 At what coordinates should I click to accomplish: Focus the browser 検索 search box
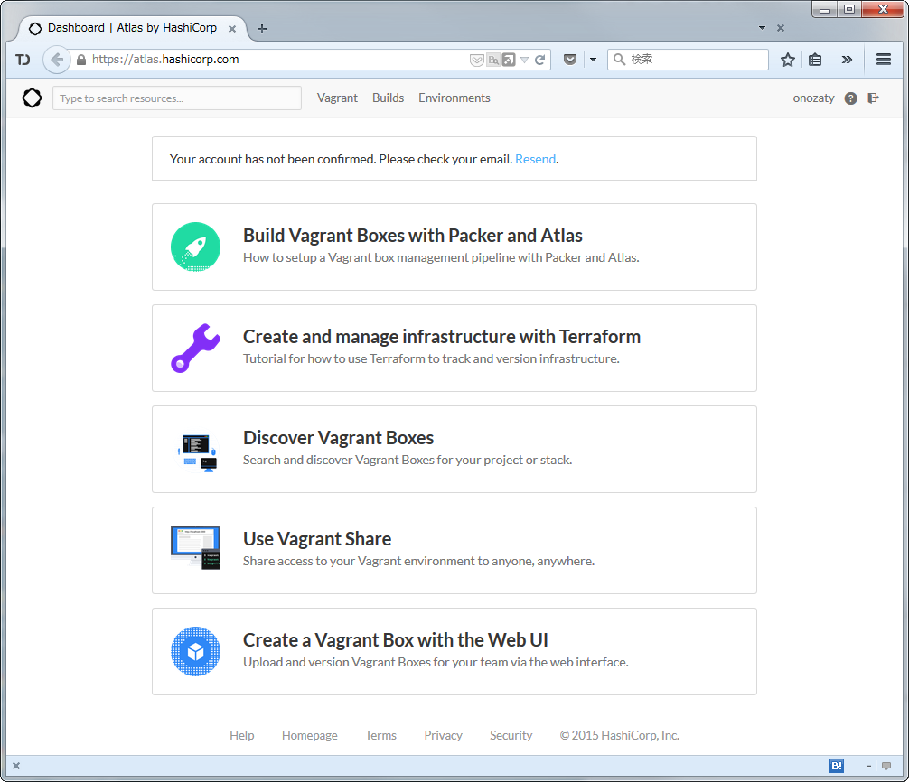coord(688,59)
